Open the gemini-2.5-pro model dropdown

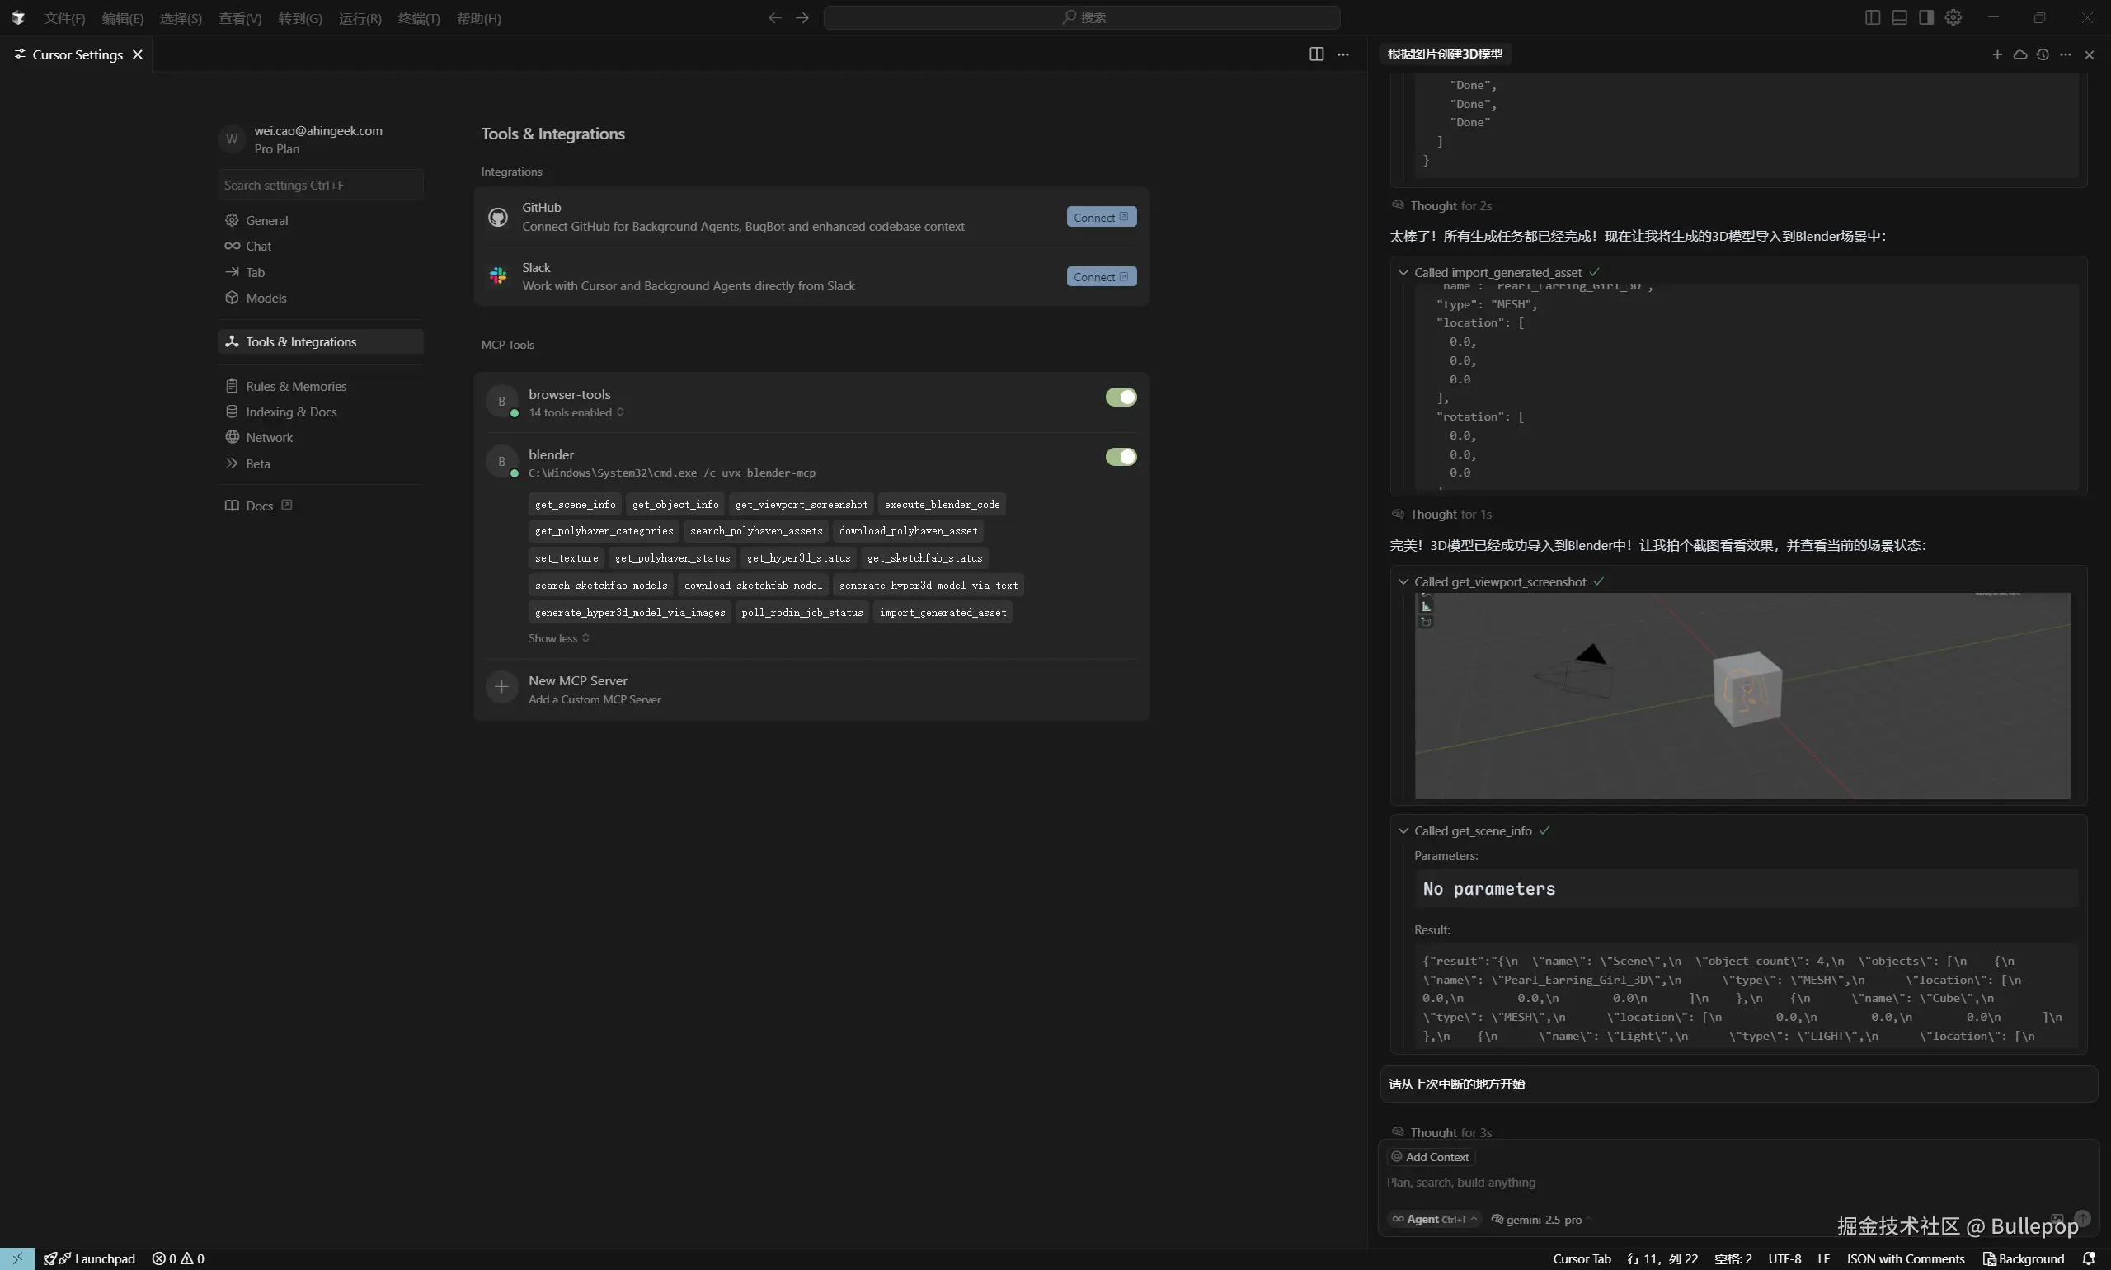coord(1542,1220)
